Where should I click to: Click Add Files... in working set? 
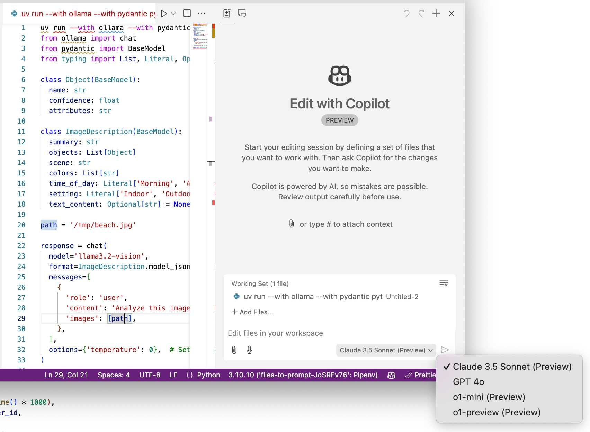[x=252, y=312]
